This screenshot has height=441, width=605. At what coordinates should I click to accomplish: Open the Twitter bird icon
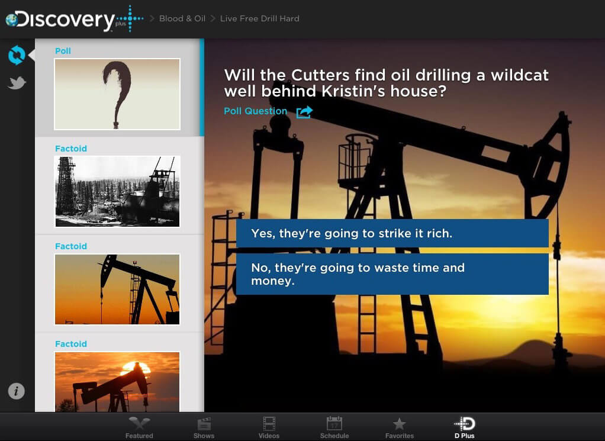point(17,83)
